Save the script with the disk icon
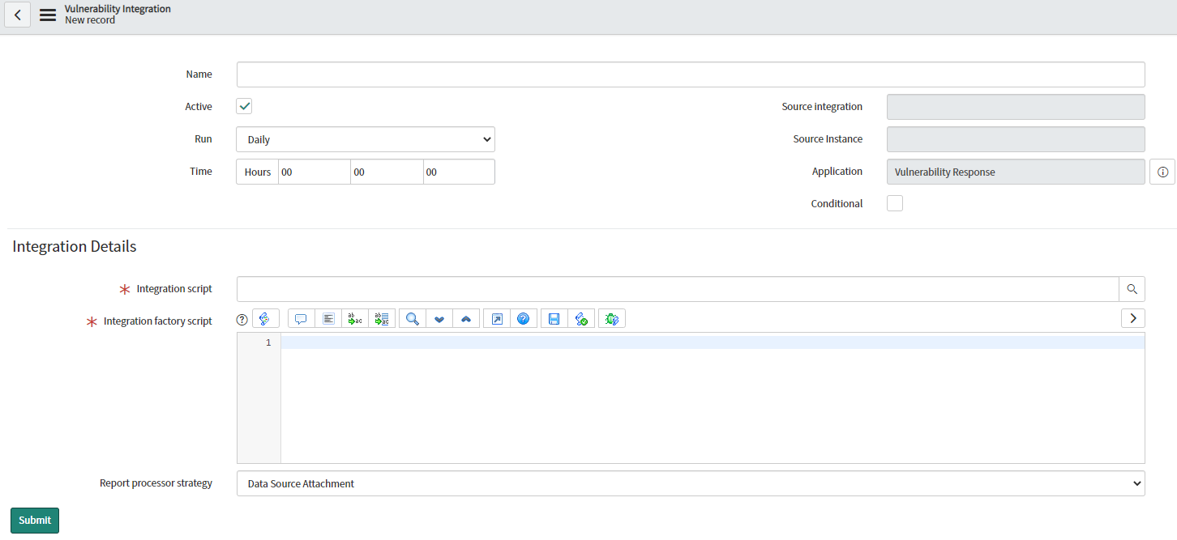This screenshot has width=1177, height=540. [x=554, y=318]
